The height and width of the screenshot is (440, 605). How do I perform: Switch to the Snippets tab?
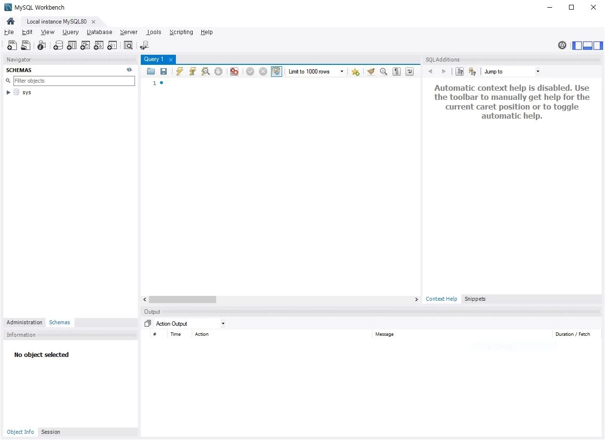pos(475,299)
